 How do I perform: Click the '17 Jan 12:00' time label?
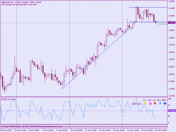point(133,130)
